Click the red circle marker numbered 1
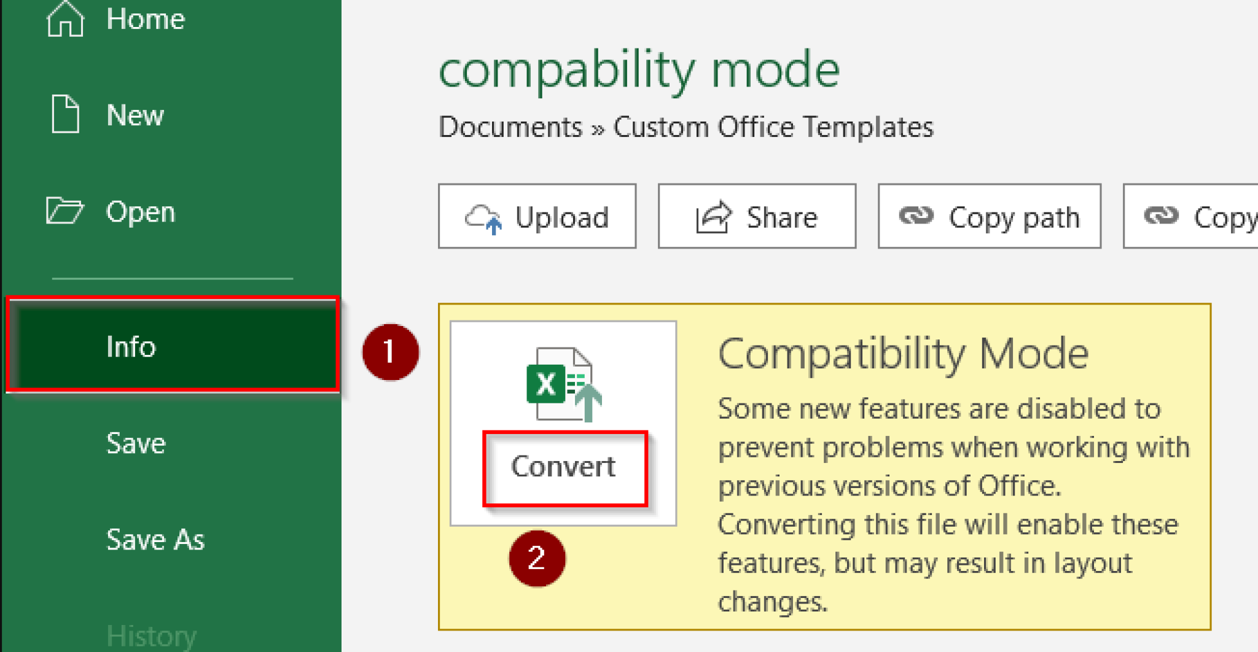 point(391,352)
